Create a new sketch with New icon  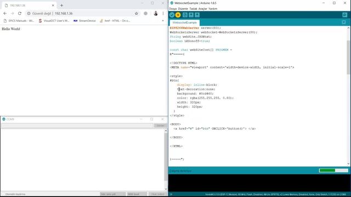coord(185,15)
